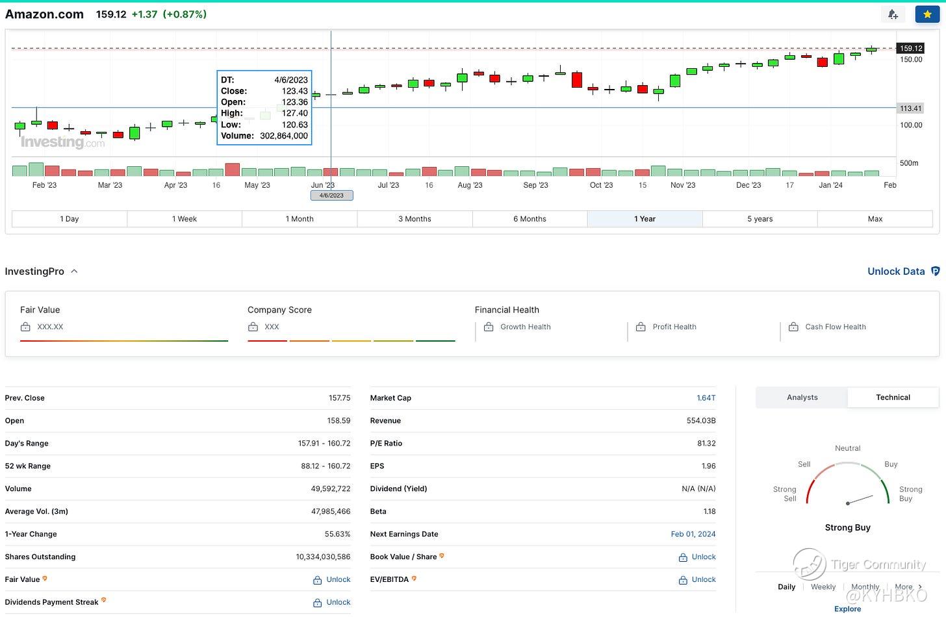The height and width of the screenshot is (617, 946).
Task: Open the Feb 01, 2024 earnings date link
Action: [693, 534]
